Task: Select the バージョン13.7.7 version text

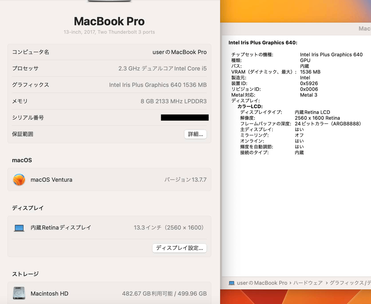Action: [x=185, y=180]
